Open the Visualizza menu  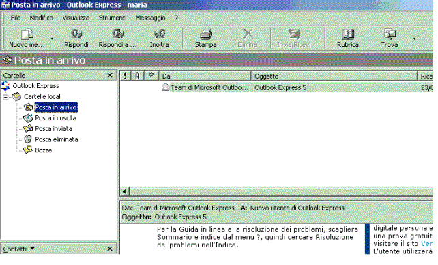(x=76, y=18)
